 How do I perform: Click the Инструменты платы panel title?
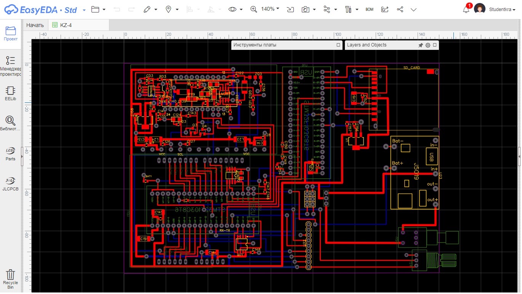click(x=255, y=45)
